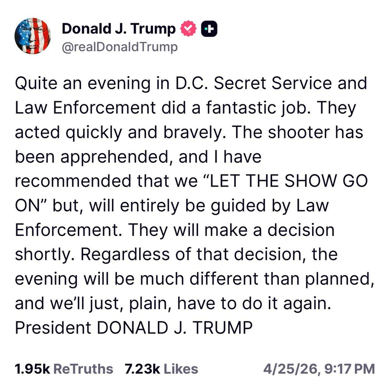Viewport: 390px width, 390px height.
Task: Open the ReTruths label
Action: [83, 369]
